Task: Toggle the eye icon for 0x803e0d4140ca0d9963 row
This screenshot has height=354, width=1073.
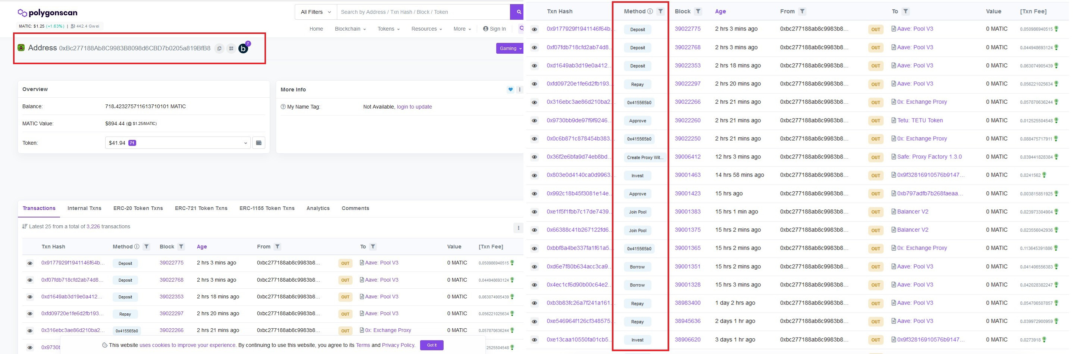Action: pos(534,176)
